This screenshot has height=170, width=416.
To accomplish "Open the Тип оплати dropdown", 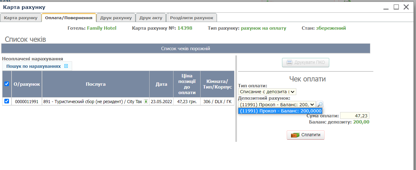I will [x=267, y=92].
